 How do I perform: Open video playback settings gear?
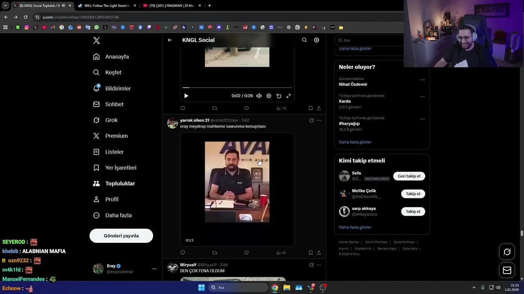point(269,96)
